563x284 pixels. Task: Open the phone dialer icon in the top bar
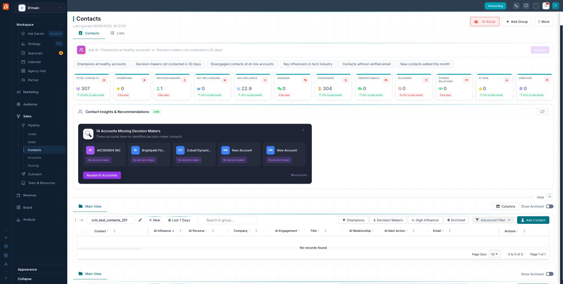click(516, 6)
